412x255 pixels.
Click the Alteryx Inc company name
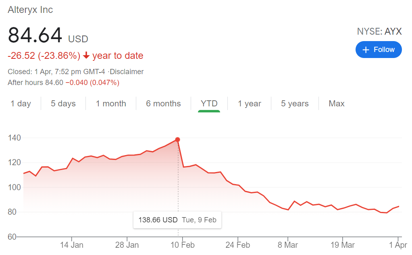click(x=31, y=10)
